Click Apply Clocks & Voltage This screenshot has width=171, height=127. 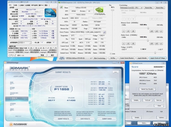[158, 58]
